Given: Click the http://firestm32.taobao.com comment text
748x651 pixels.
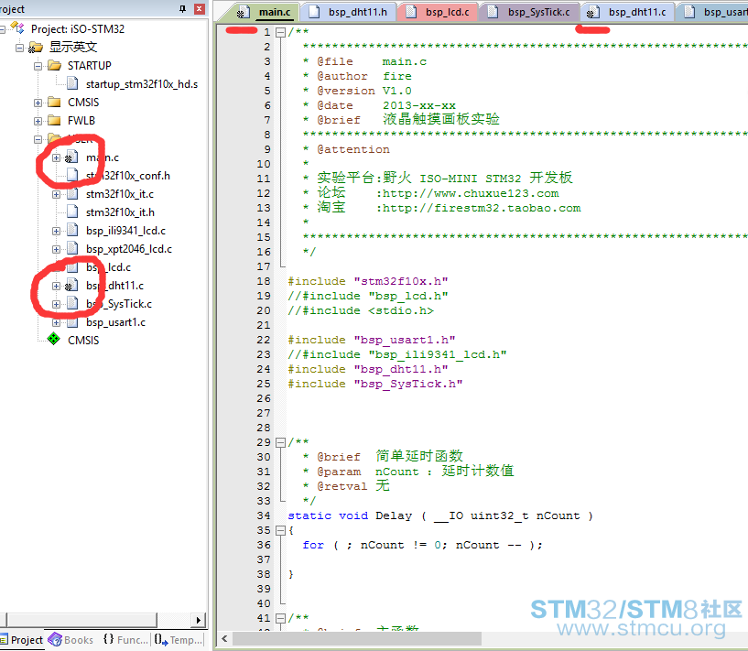Looking at the screenshot, I should [x=482, y=209].
